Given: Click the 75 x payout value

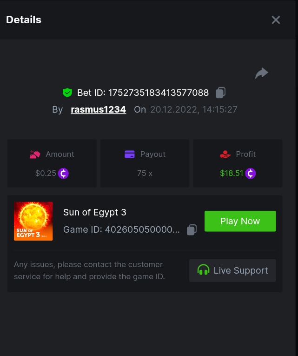Looking at the screenshot, I should click(x=145, y=173).
